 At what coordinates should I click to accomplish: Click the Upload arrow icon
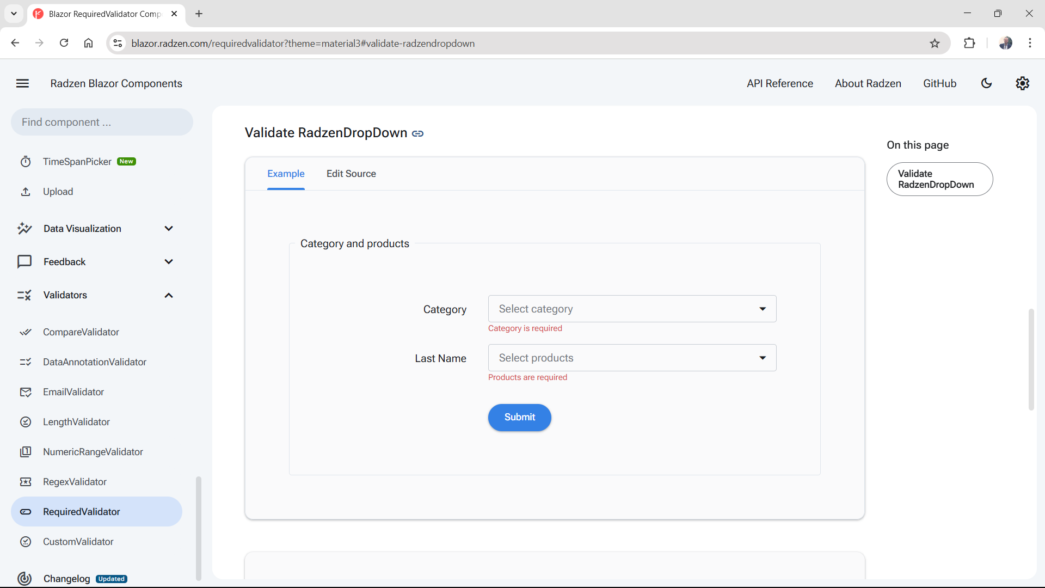[x=26, y=192]
